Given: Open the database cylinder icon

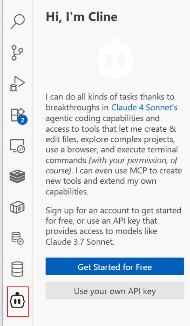Looking at the screenshot, I should pos(17,269).
